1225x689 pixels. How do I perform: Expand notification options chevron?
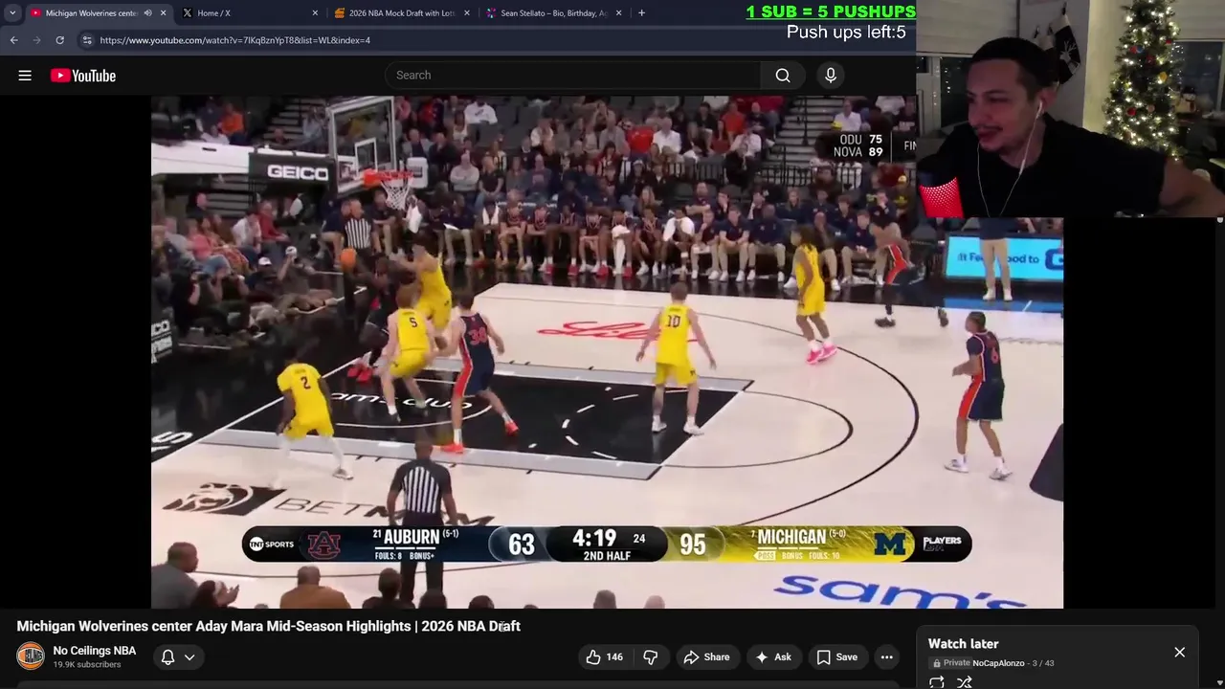pos(189,657)
